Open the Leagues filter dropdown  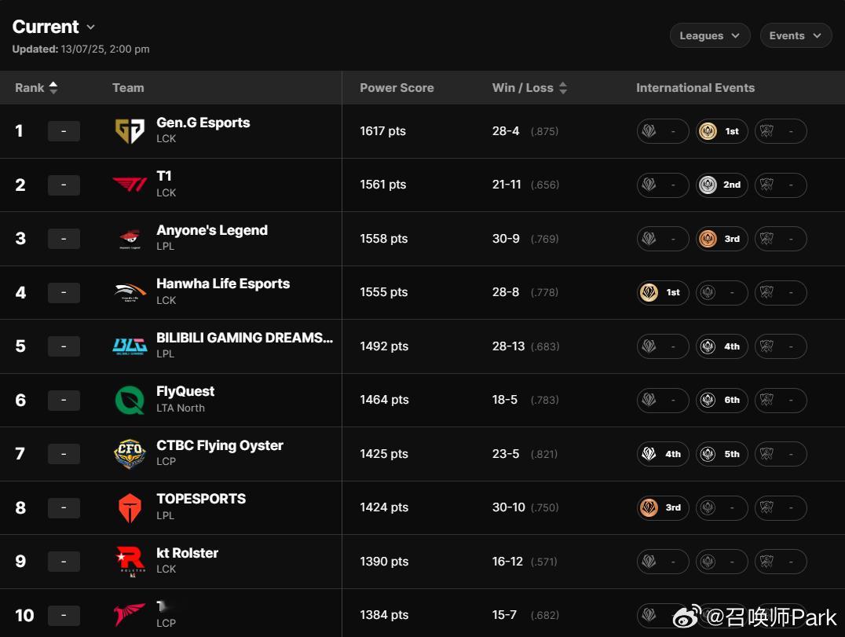710,35
